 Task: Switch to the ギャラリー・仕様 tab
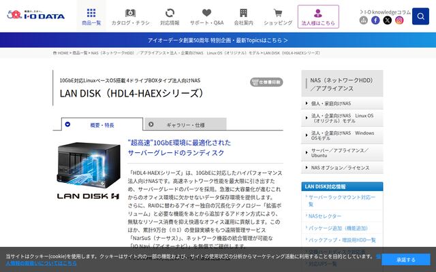click(185, 124)
